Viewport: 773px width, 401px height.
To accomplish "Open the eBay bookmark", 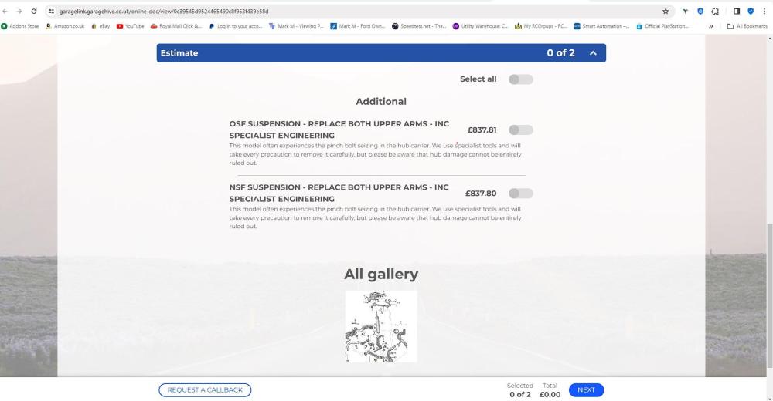I will pos(100,26).
